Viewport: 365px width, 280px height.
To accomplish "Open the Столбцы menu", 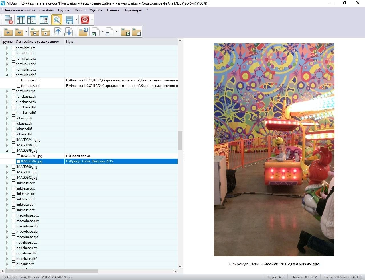I will [x=46, y=10].
